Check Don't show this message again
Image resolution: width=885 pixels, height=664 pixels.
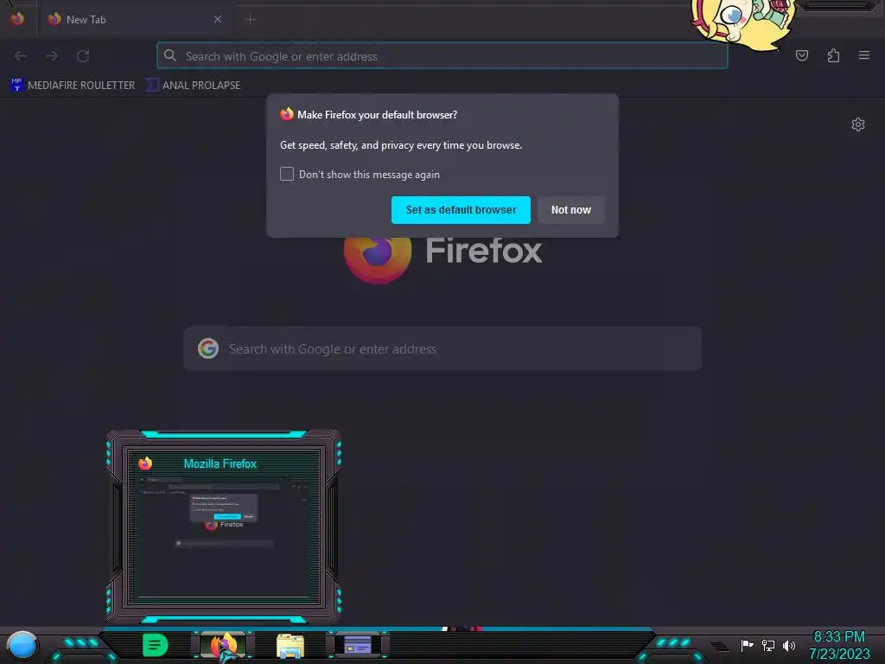[x=287, y=174]
